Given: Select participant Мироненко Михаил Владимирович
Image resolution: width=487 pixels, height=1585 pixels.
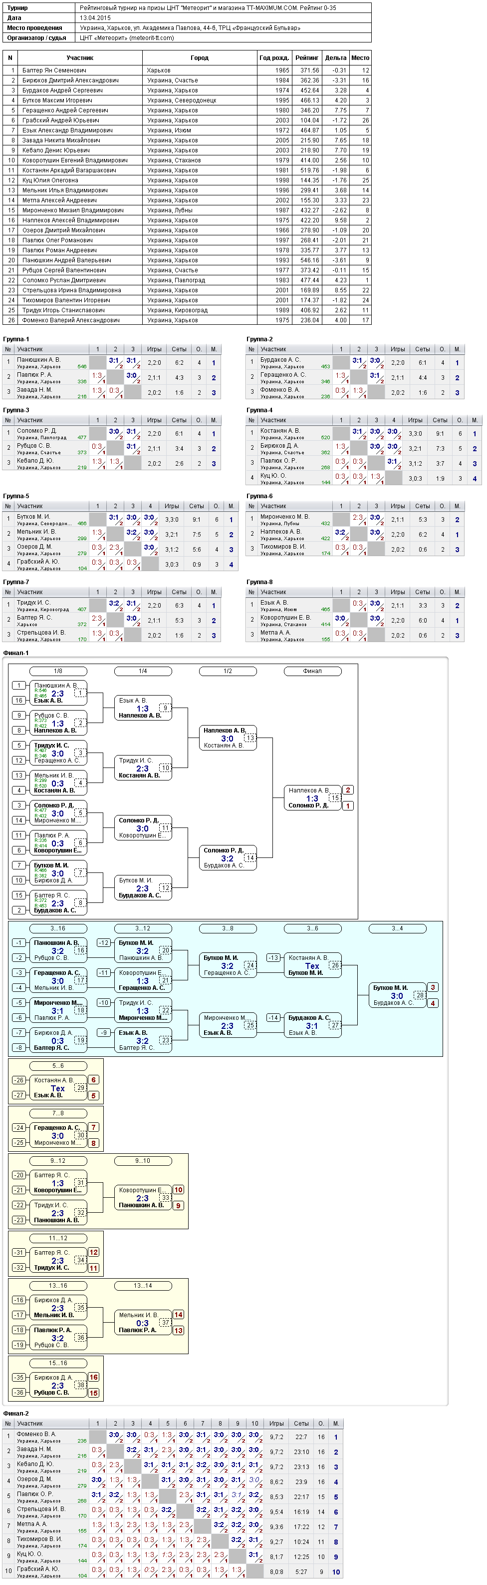Looking at the screenshot, I should pyautogui.click(x=72, y=210).
